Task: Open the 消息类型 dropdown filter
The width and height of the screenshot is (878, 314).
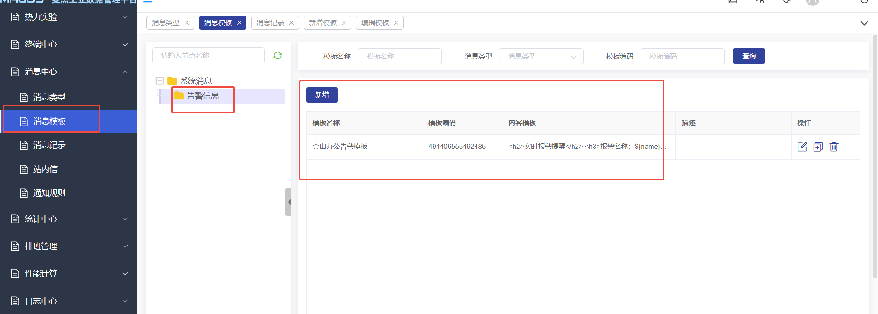Action: click(x=541, y=57)
